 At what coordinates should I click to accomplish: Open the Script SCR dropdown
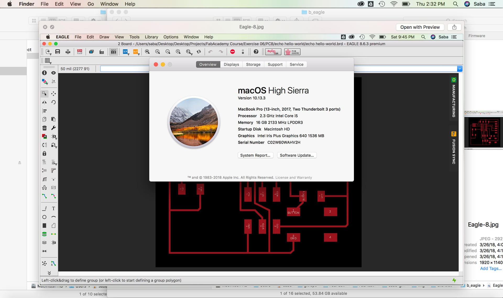[126, 52]
